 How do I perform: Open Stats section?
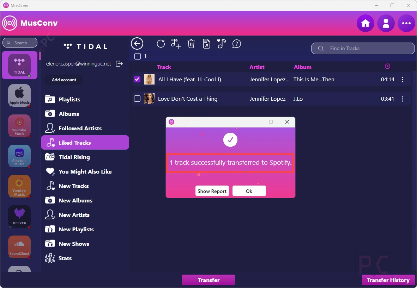click(85, 258)
